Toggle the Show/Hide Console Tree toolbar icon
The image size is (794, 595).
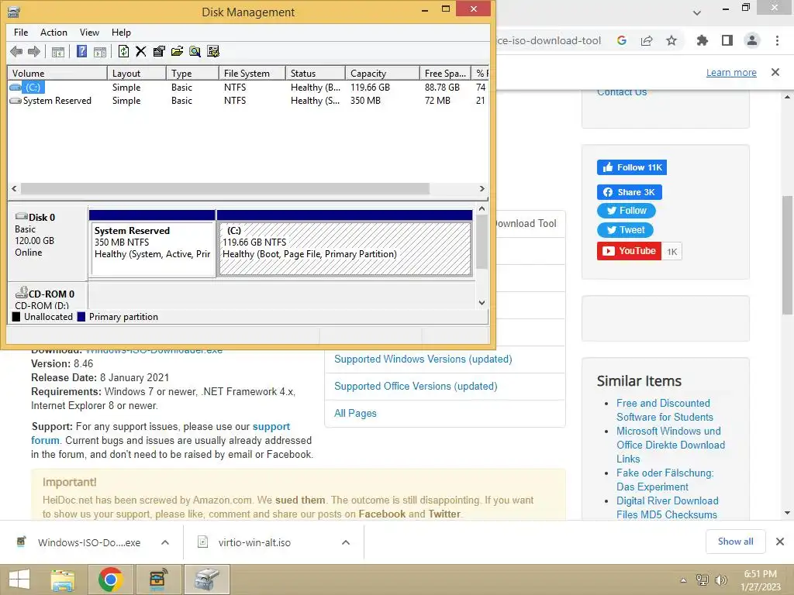click(x=58, y=51)
